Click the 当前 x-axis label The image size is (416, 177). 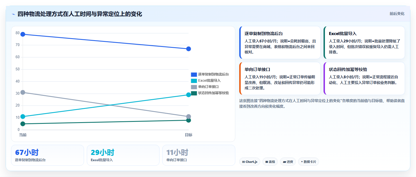pos(23,135)
